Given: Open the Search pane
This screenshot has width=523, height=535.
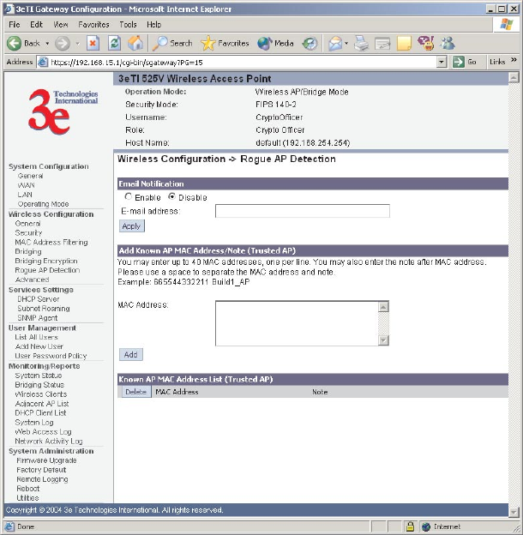Looking at the screenshot, I should [172, 44].
